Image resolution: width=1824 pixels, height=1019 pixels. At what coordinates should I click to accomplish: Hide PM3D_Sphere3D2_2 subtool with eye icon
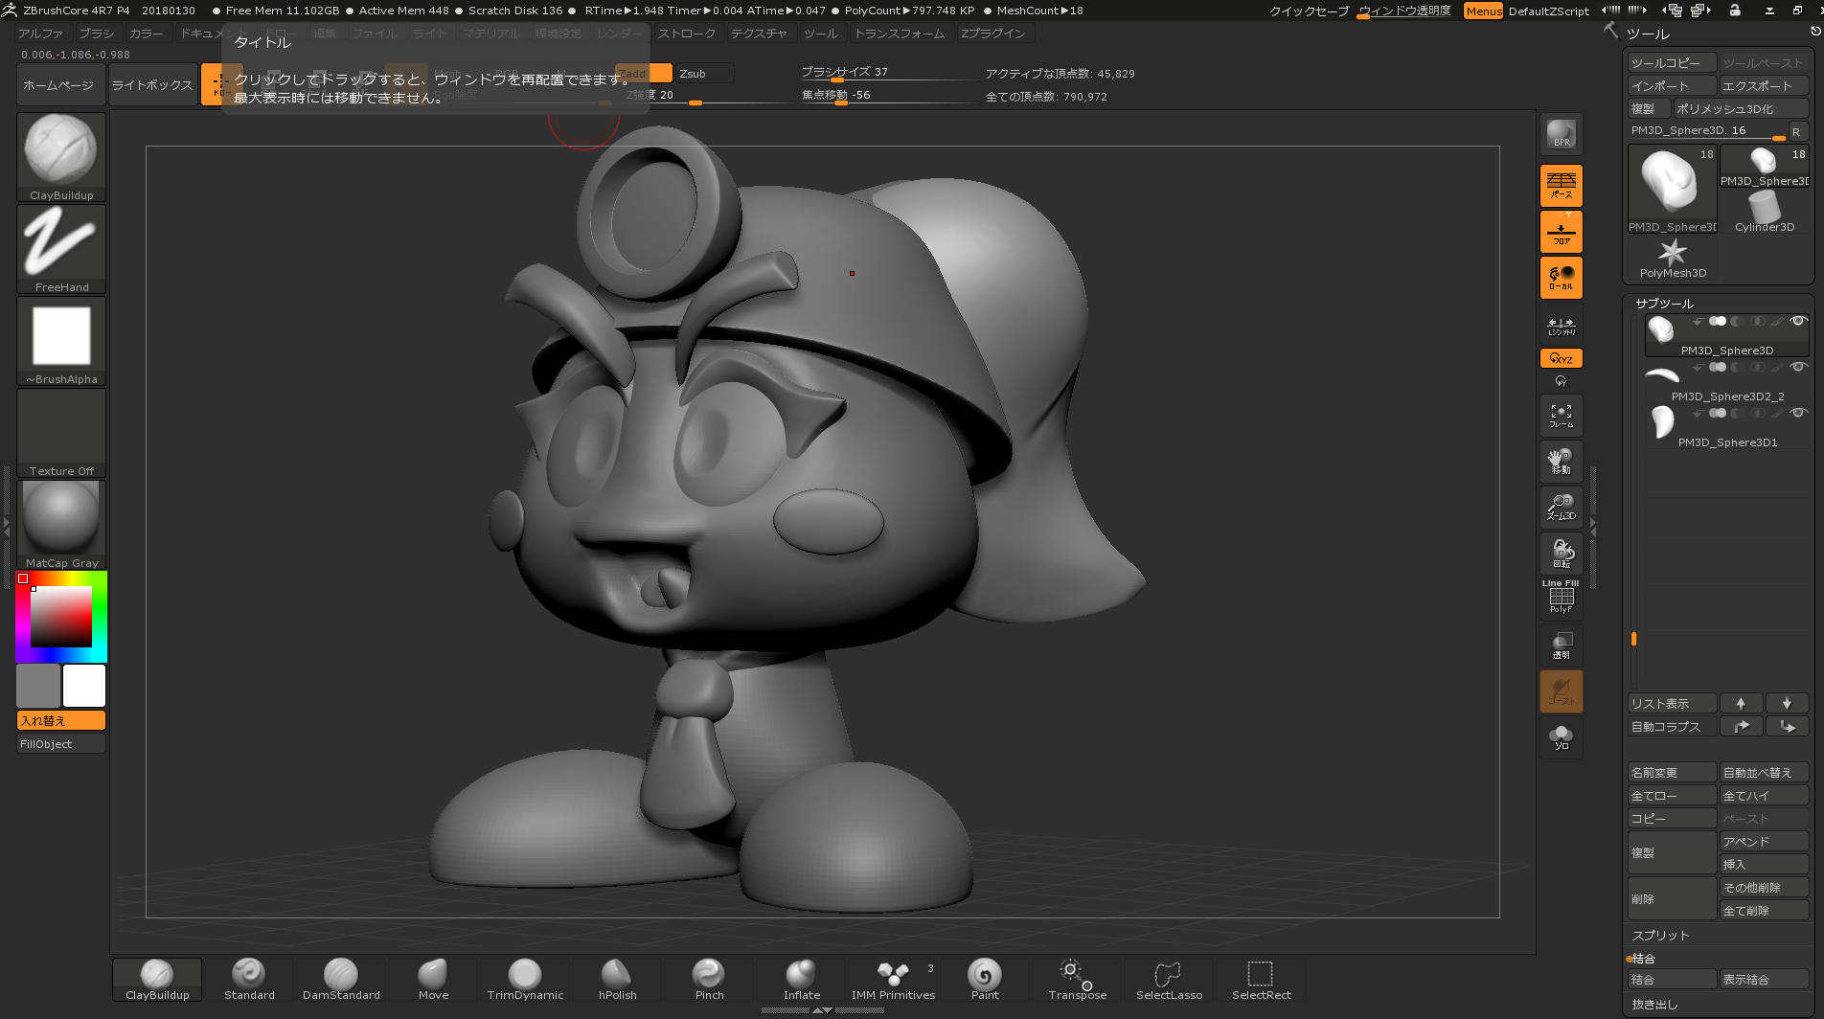point(1798,367)
